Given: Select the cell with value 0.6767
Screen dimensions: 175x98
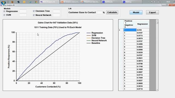Looking at the screenshot, I should 143,55.
